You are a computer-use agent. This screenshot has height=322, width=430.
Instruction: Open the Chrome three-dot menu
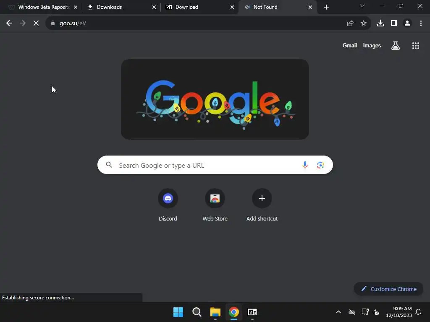(421, 23)
